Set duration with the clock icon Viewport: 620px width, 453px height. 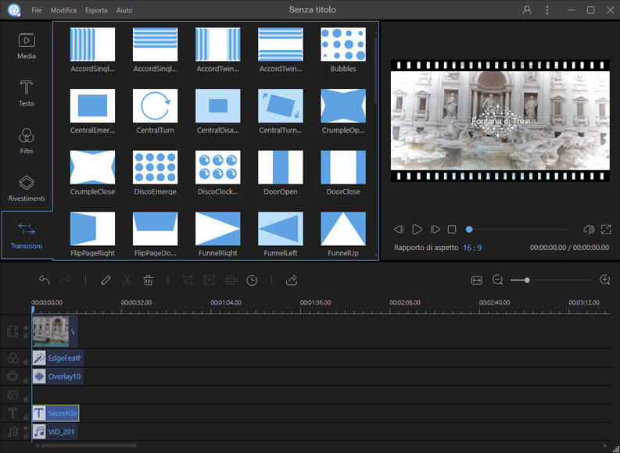(x=252, y=280)
